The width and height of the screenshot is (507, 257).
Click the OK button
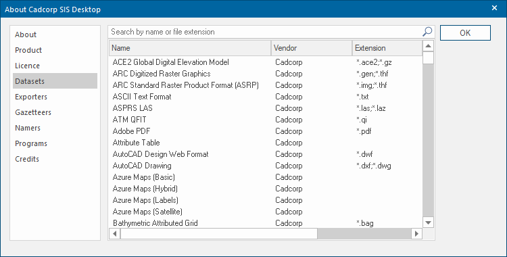click(465, 32)
